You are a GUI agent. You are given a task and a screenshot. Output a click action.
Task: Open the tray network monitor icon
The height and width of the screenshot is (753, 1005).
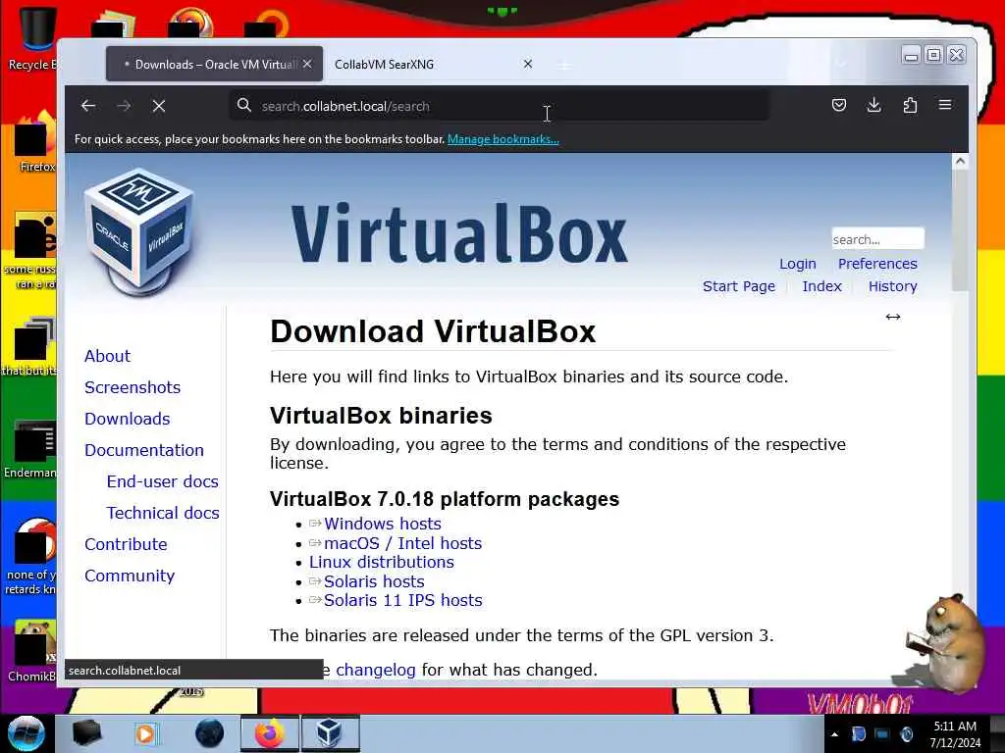(x=882, y=734)
